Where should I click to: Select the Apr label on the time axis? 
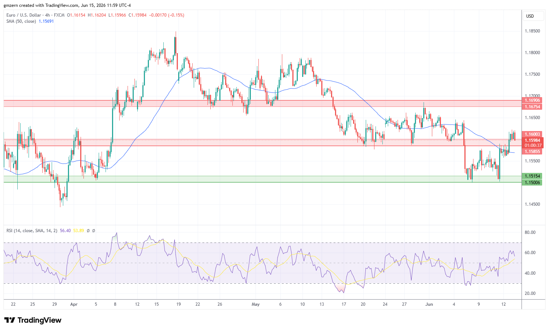(74, 304)
